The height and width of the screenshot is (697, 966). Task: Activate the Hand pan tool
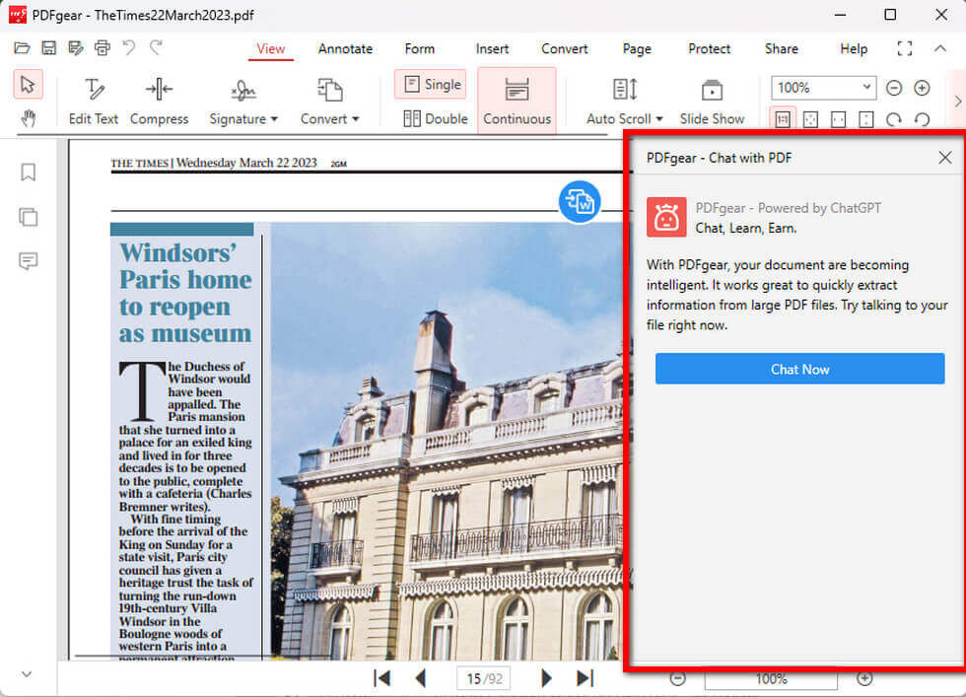29,117
